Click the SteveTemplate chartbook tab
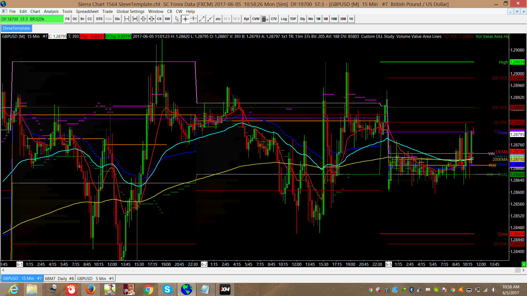527x296 pixels. pos(16,28)
